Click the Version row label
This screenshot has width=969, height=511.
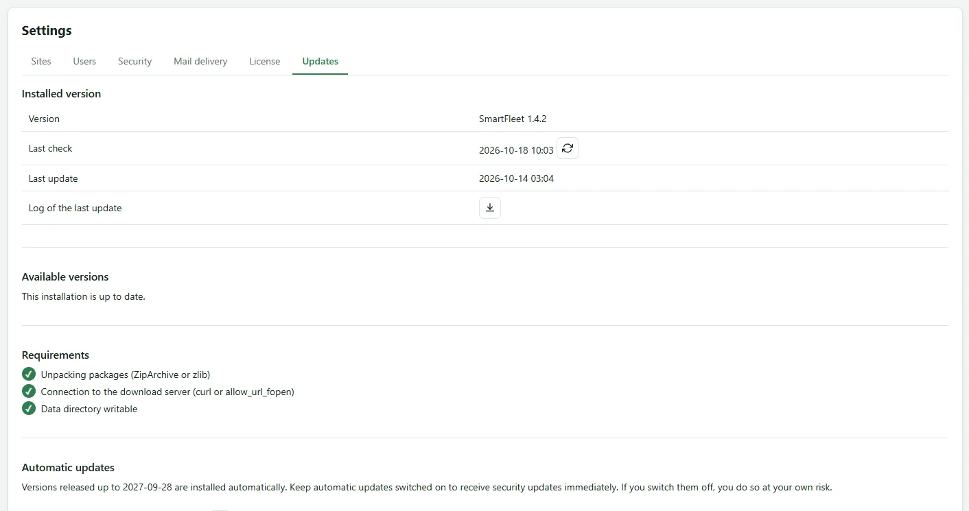click(x=44, y=119)
